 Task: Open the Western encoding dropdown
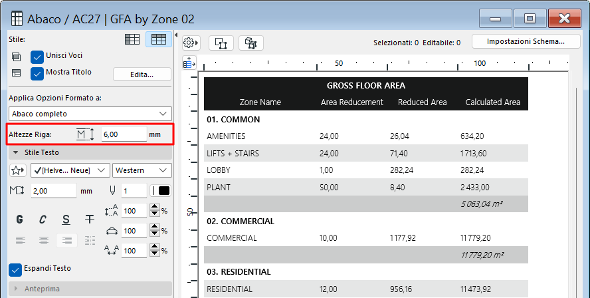point(142,171)
